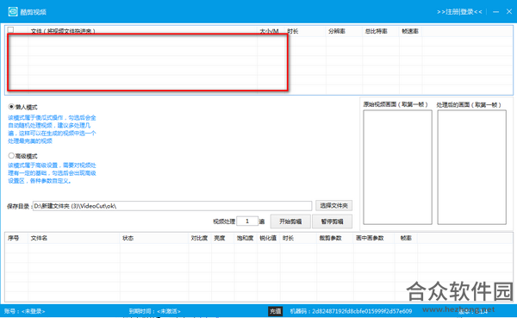The image size is (517, 318).
Task: Sort by the 大小/M column header
Action: (269, 31)
